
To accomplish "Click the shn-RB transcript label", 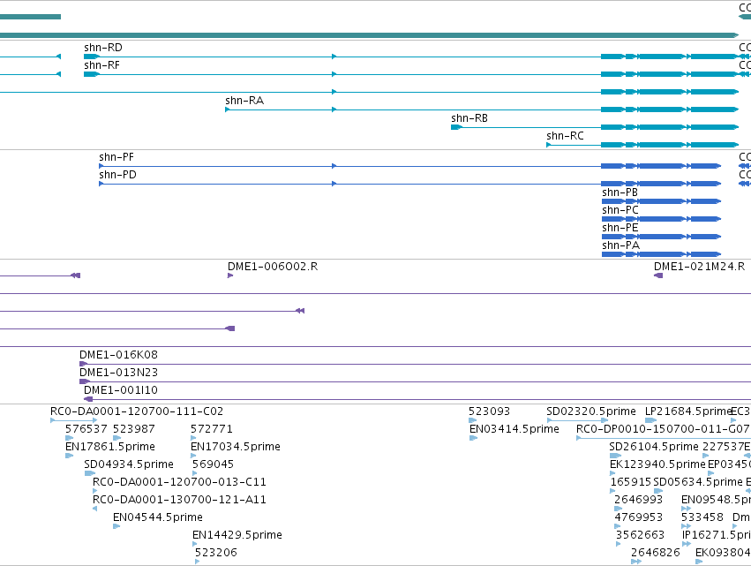I will pyautogui.click(x=469, y=118).
